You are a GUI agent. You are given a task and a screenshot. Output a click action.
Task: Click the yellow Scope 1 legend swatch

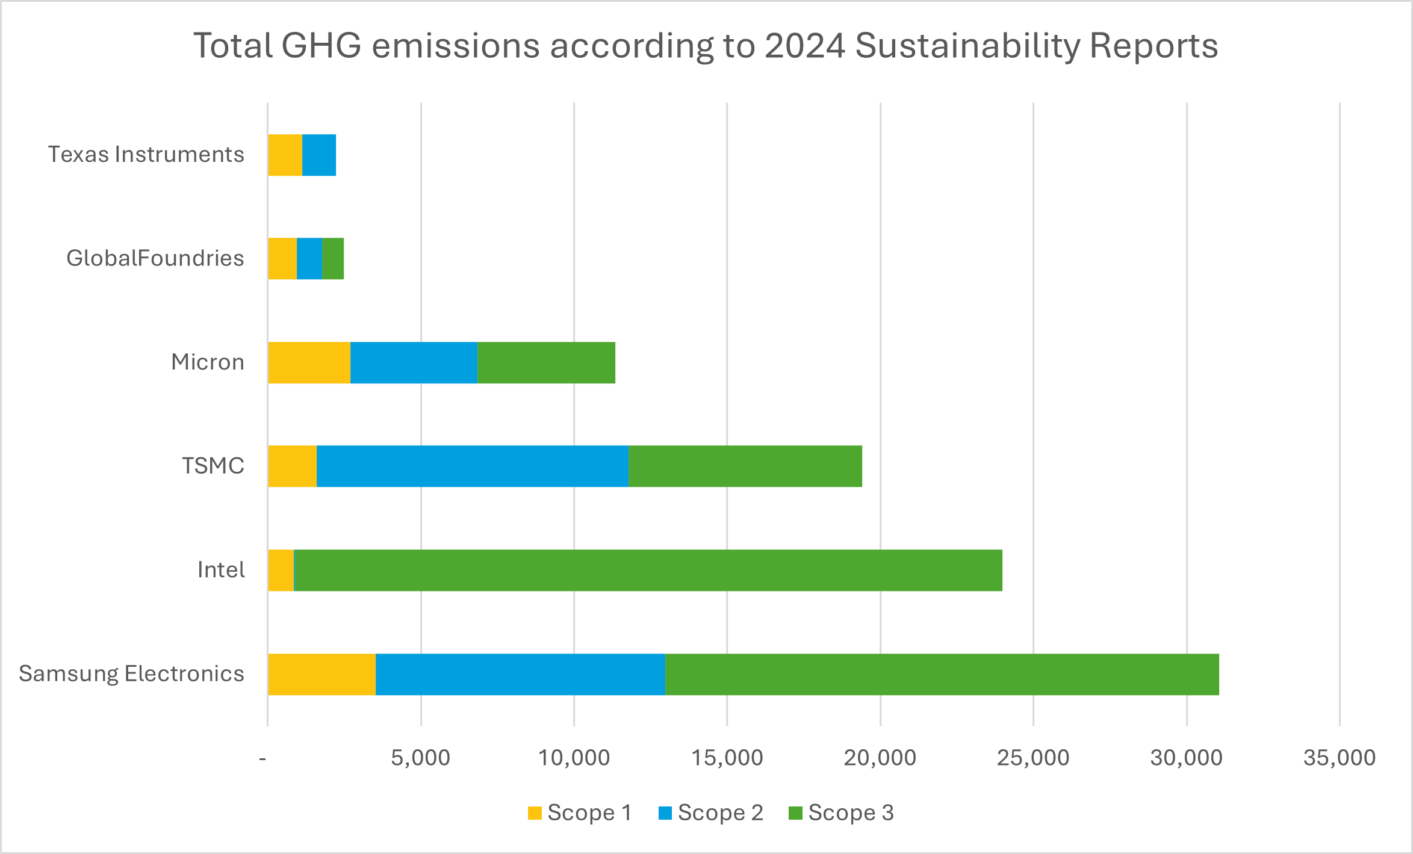click(x=535, y=813)
